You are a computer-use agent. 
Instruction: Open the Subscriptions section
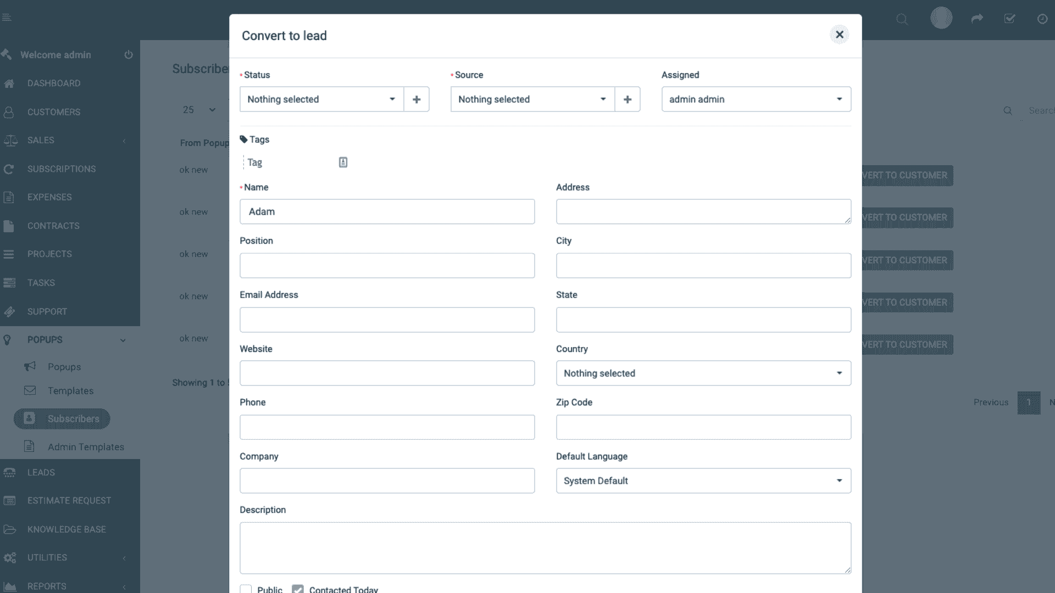(9, 169)
